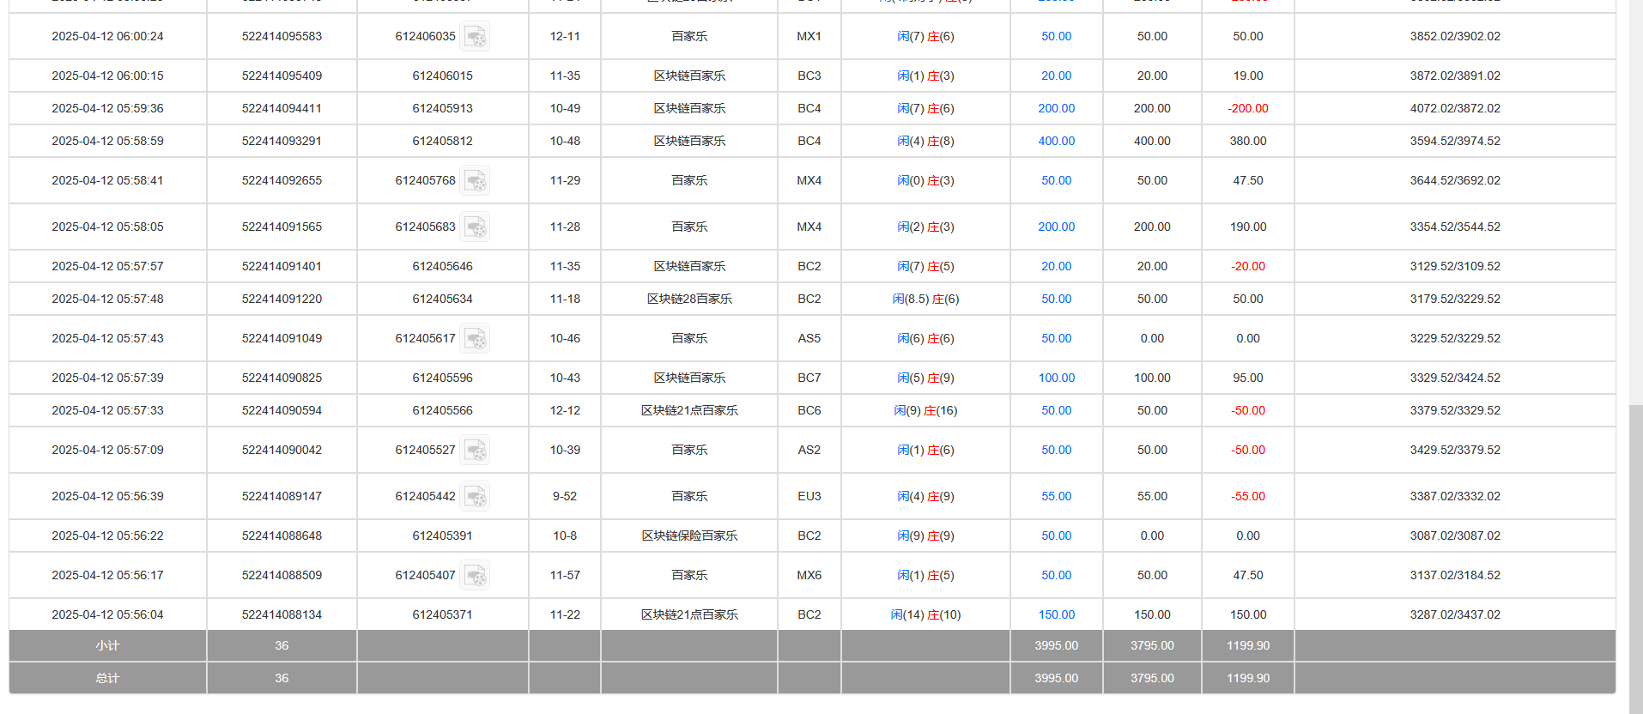This screenshot has width=1643, height=714.
Task: Click result 闲(14) 庄(10)
Action: pos(925,615)
